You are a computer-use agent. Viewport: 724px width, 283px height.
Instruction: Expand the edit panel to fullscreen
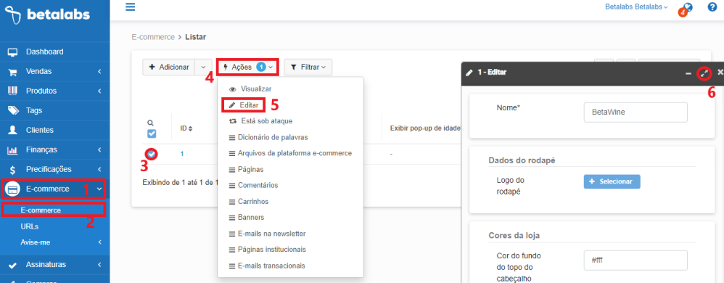pos(704,73)
